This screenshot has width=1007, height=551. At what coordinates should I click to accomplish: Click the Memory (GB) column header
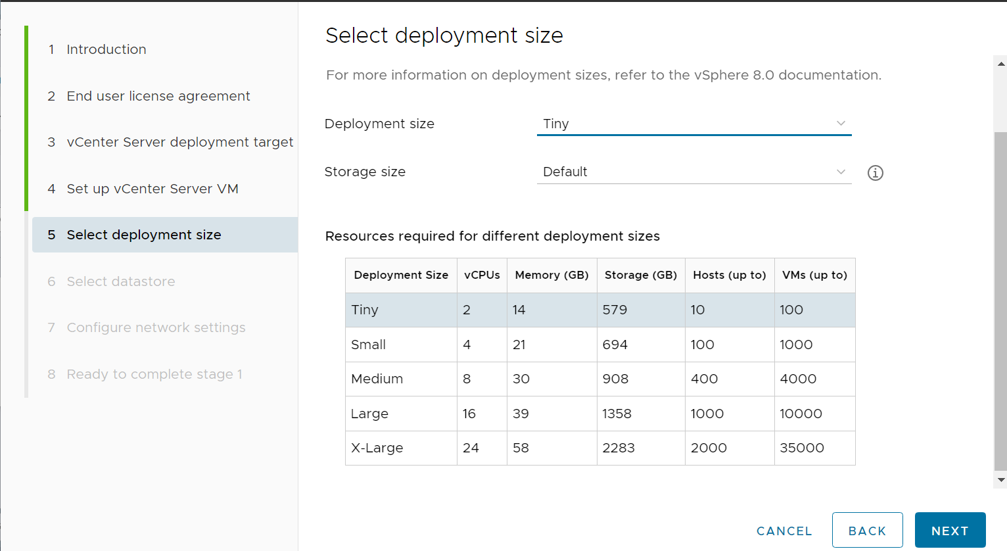551,275
